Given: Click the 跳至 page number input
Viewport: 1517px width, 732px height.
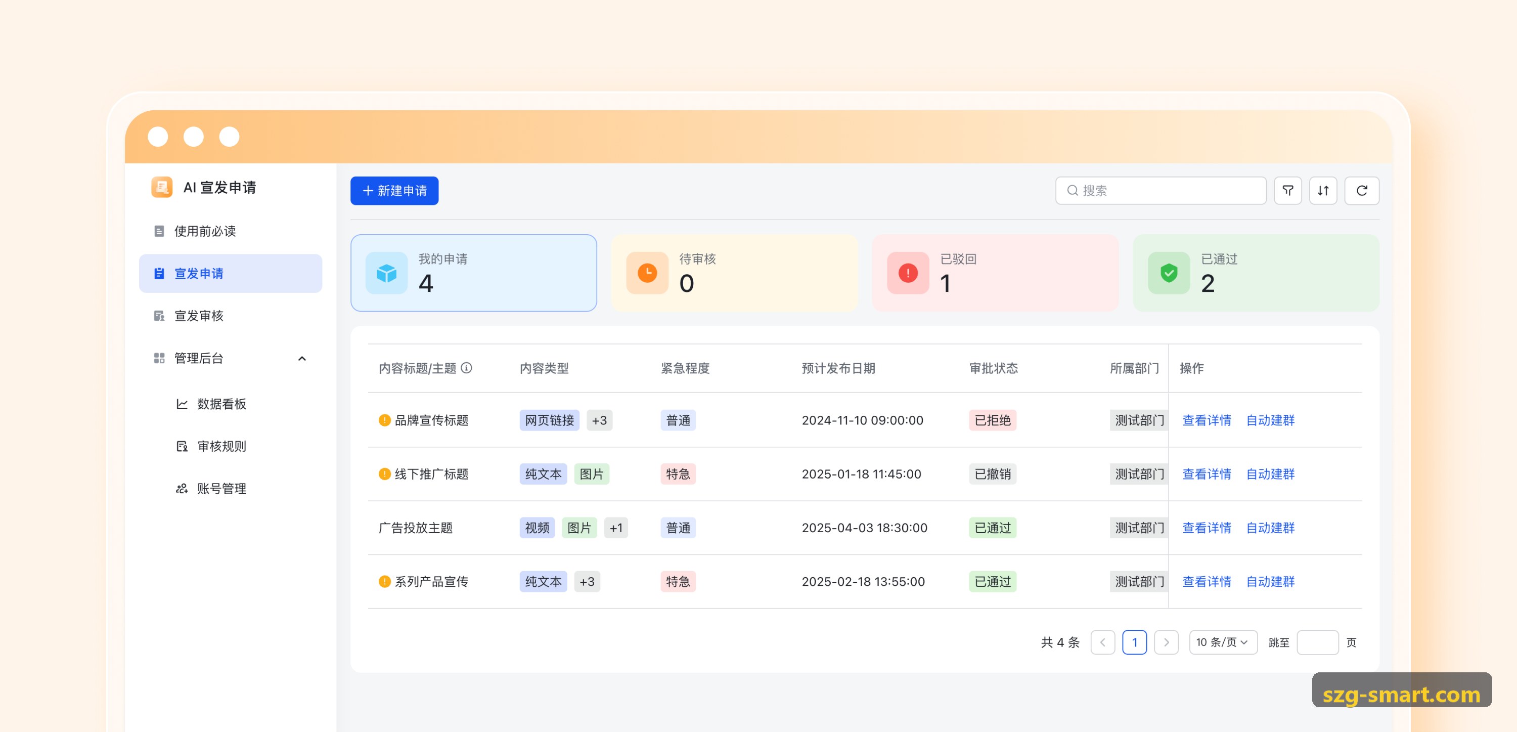Looking at the screenshot, I should pos(1317,642).
